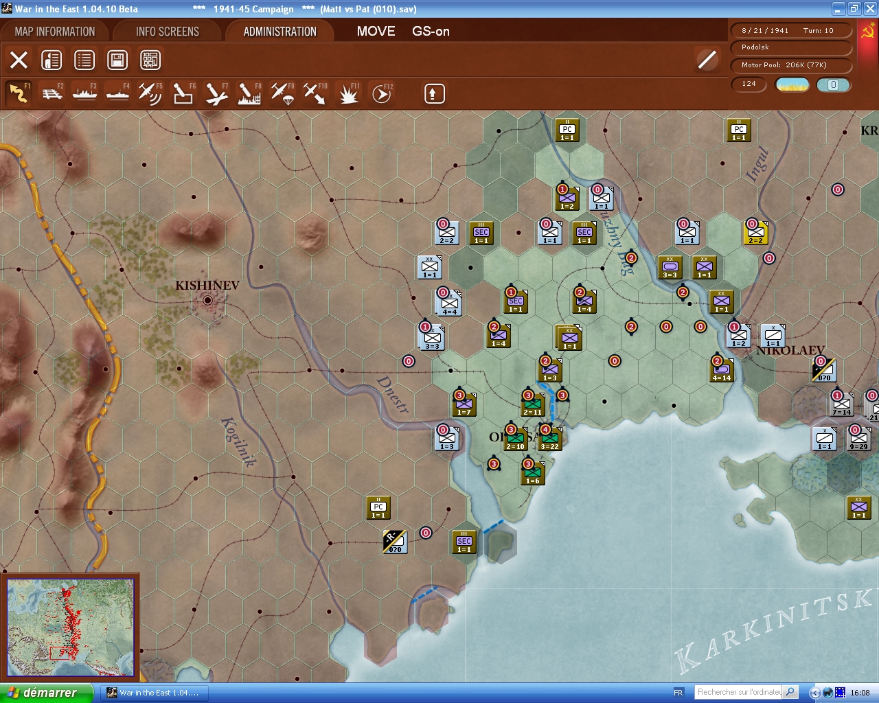The image size is (879, 703).
Task: Select F9 air transport mode
Action: click(282, 93)
